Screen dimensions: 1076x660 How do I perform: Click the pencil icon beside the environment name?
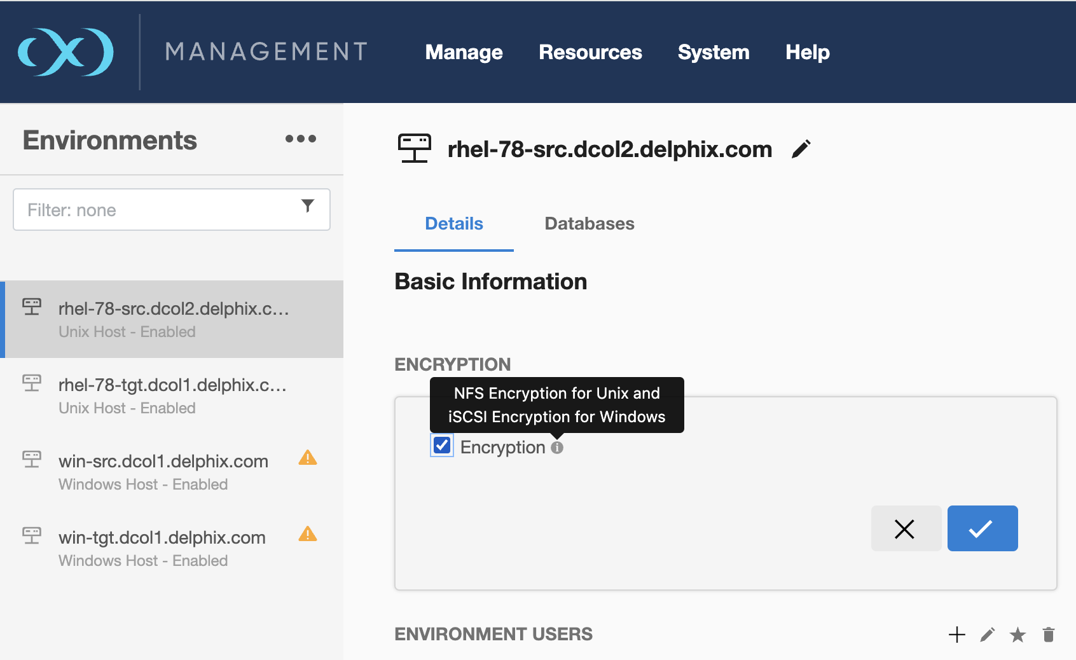pyautogui.click(x=801, y=149)
